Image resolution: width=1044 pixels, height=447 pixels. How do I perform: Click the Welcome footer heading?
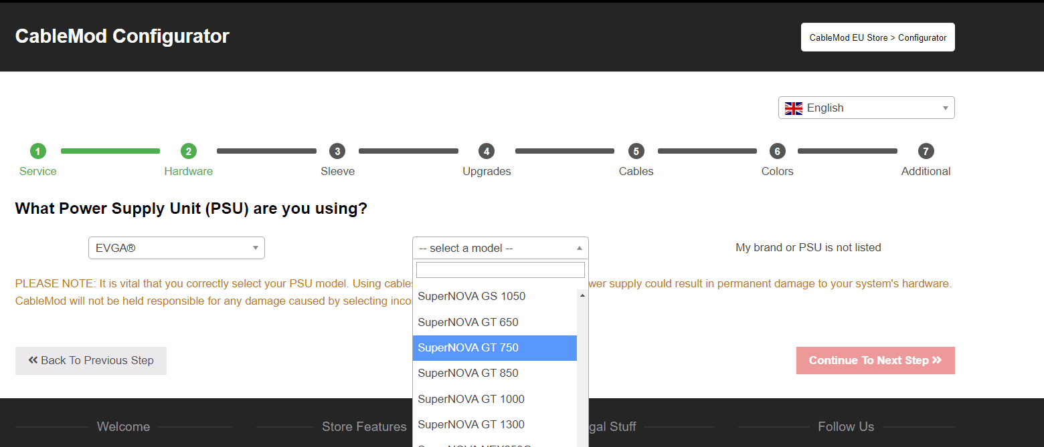(124, 426)
